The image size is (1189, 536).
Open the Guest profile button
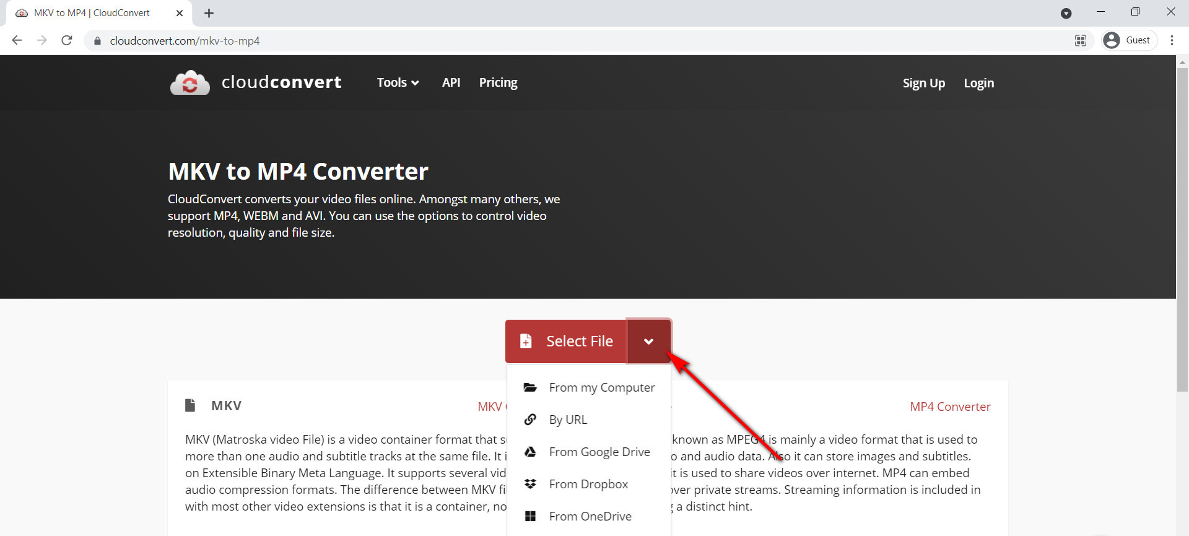[x=1130, y=40]
